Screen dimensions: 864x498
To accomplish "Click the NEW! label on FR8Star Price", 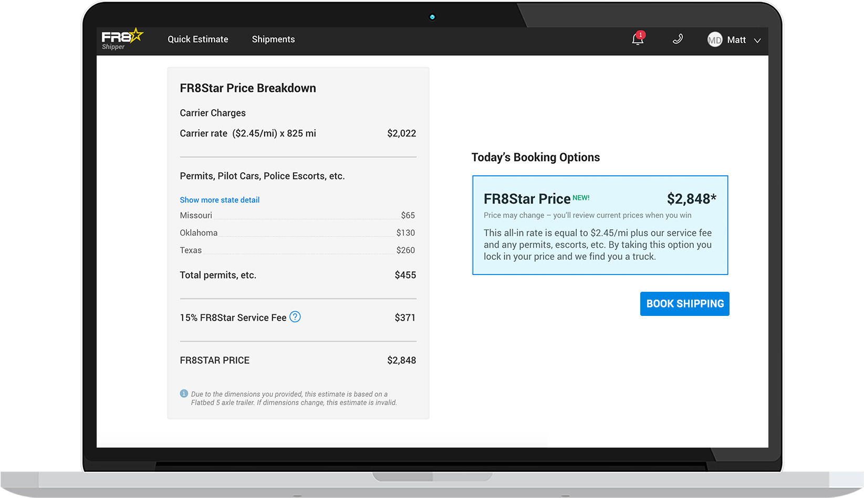I will click(x=581, y=198).
